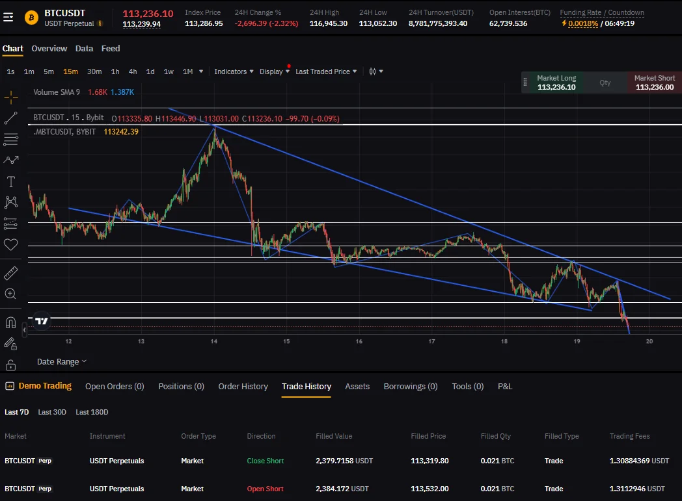
Task: Select the 30m timeframe
Action: point(94,71)
